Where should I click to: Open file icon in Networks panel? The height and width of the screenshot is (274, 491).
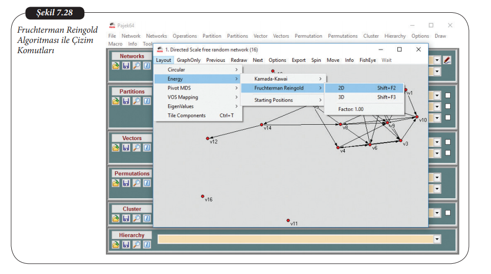(116, 65)
